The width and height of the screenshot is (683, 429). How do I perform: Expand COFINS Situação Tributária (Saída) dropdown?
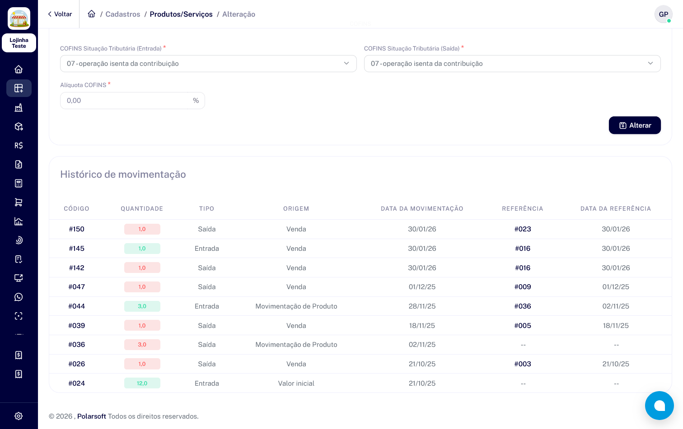tap(512, 64)
